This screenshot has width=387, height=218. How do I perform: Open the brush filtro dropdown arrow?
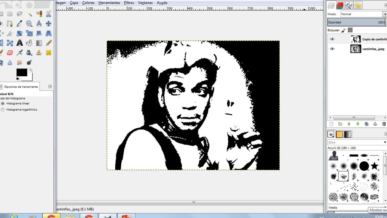(x=385, y=142)
